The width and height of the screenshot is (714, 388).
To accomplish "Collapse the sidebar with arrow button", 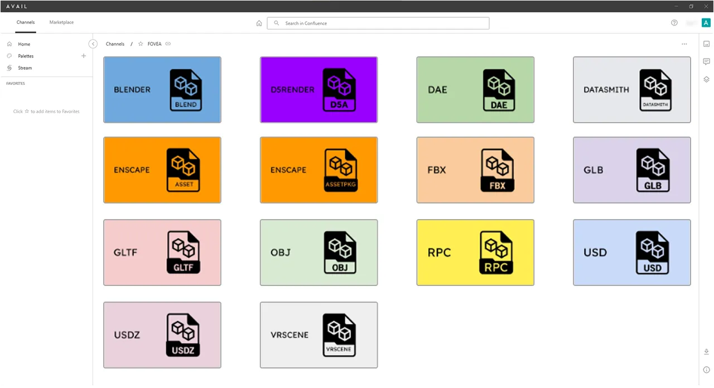I will coord(93,44).
